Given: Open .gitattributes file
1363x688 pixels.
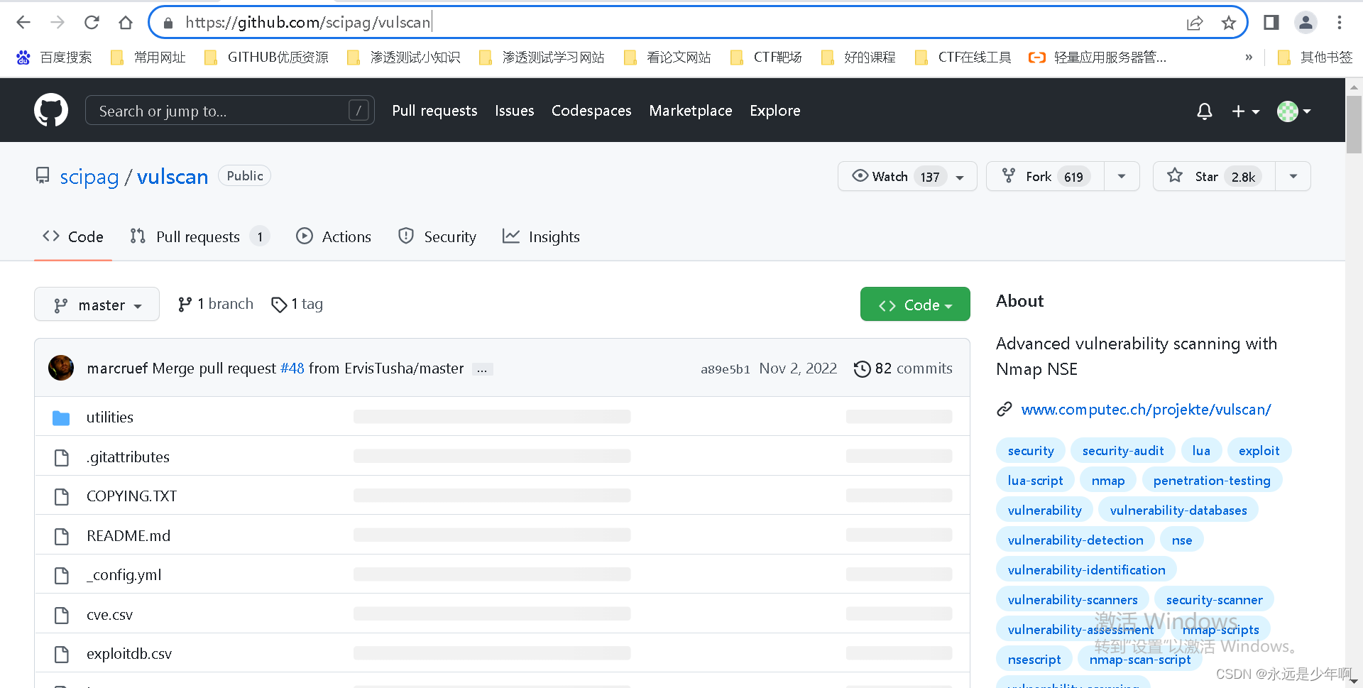Looking at the screenshot, I should coord(128,457).
